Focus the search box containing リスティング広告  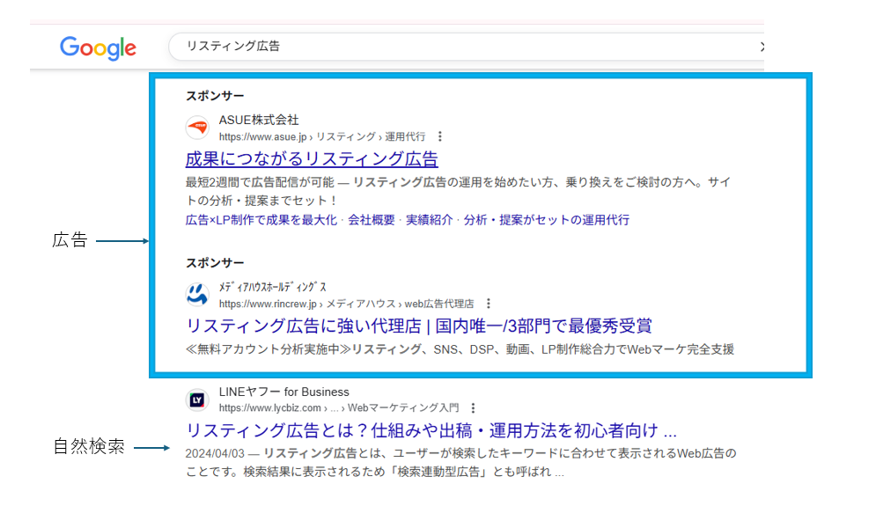(466, 47)
